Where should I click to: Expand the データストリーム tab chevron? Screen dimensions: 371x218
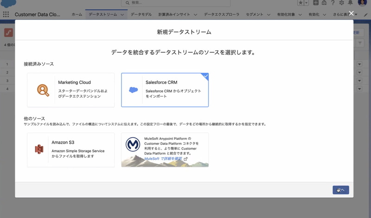click(122, 15)
